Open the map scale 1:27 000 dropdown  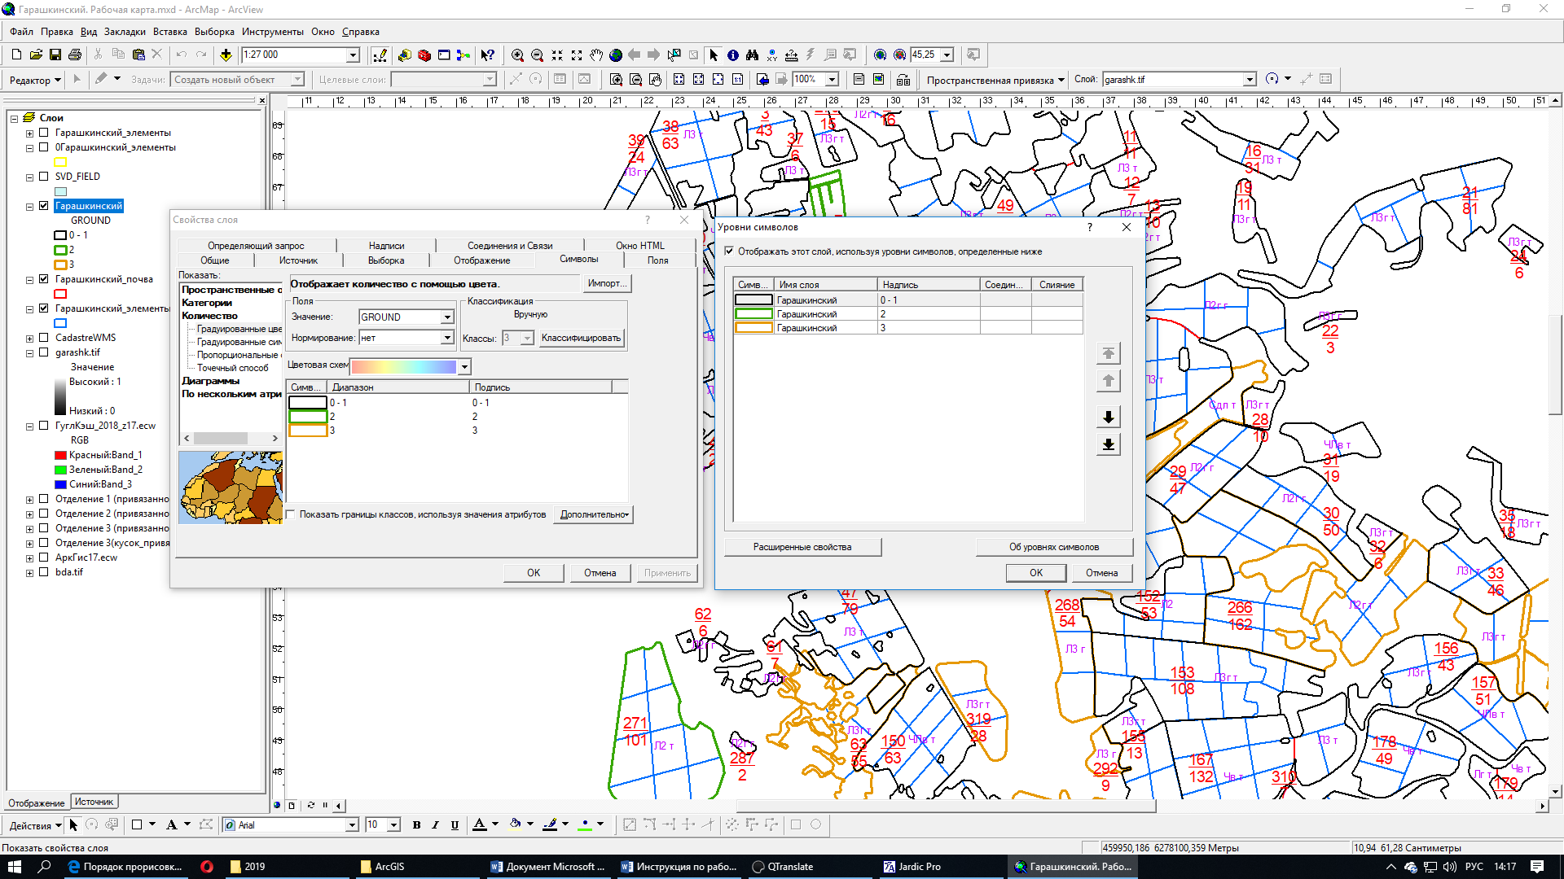pos(353,55)
